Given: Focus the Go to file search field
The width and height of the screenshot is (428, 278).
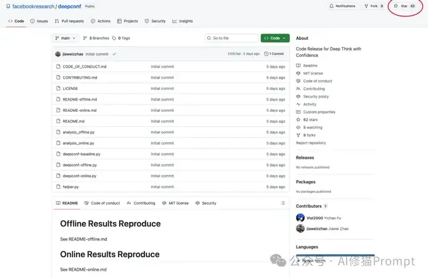Looking at the screenshot, I should [231, 38].
